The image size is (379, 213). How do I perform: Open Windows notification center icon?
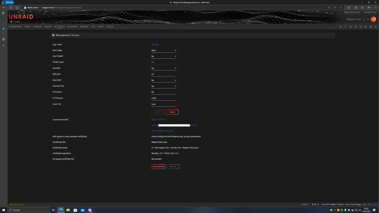tap(374, 210)
